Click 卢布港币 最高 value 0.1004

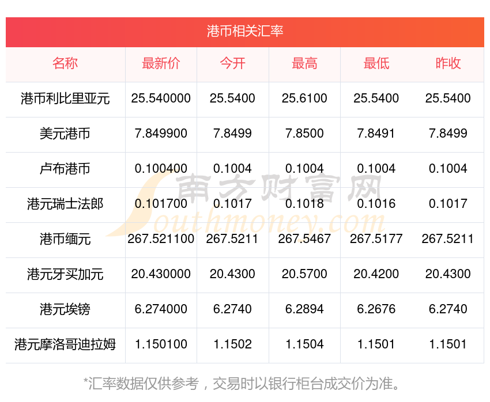point(304,169)
